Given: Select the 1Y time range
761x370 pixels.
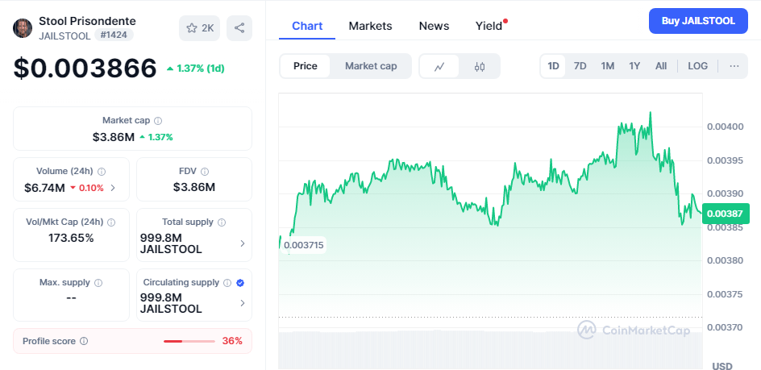Looking at the screenshot, I should click(634, 66).
